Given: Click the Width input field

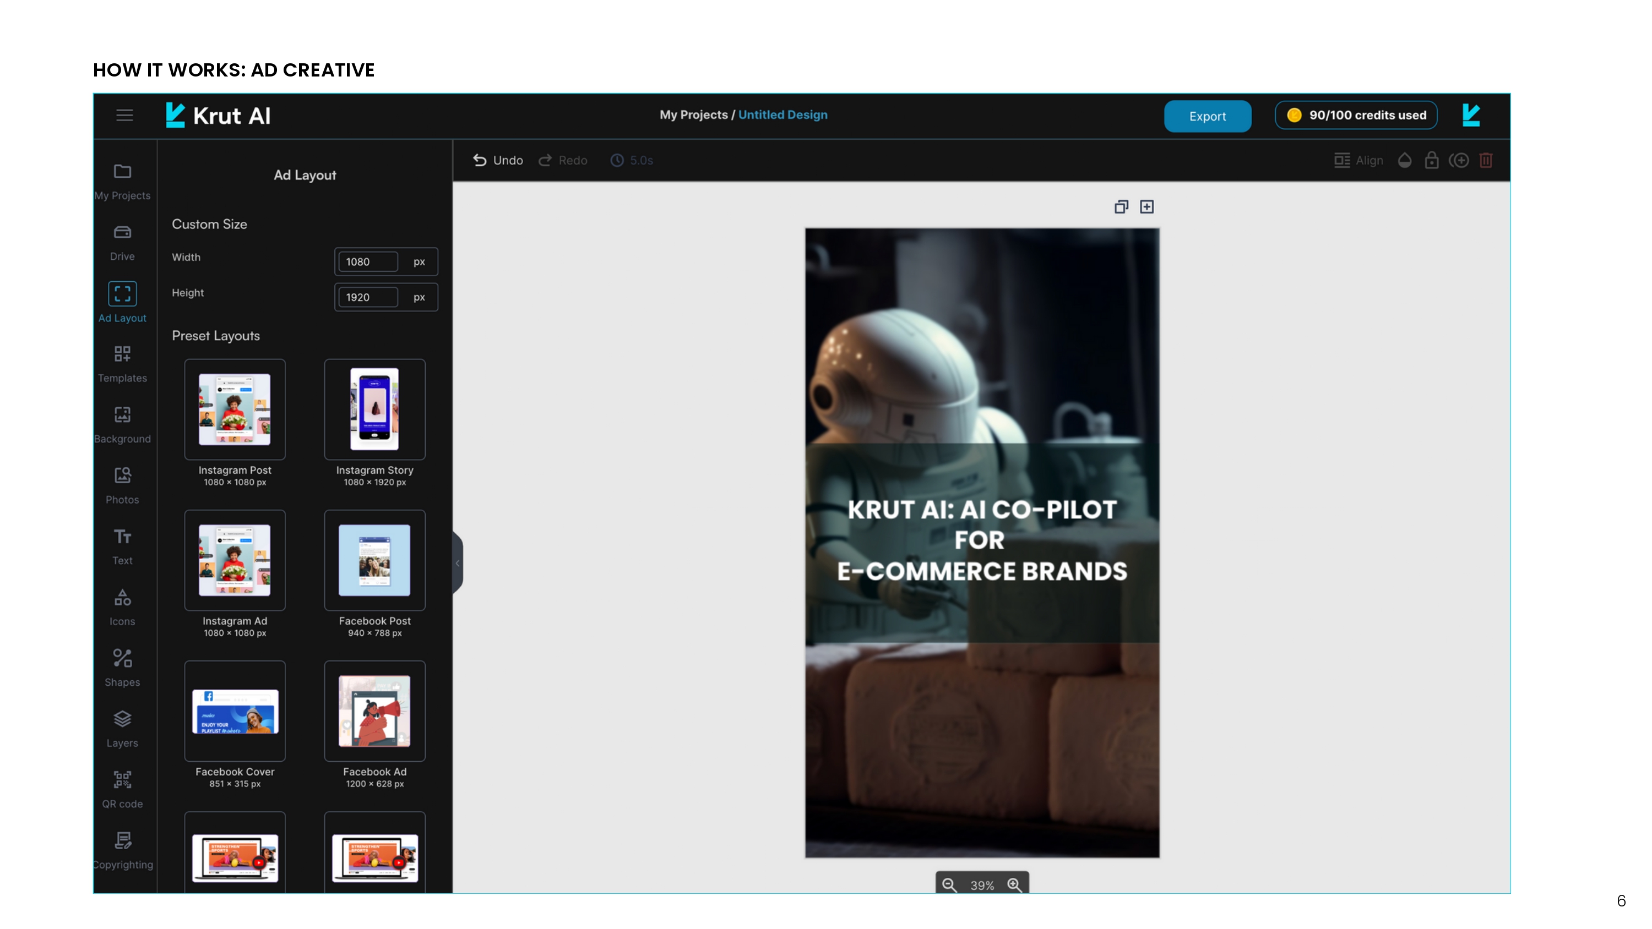Looking at the screenshot, I should click(x=368, y=261).
